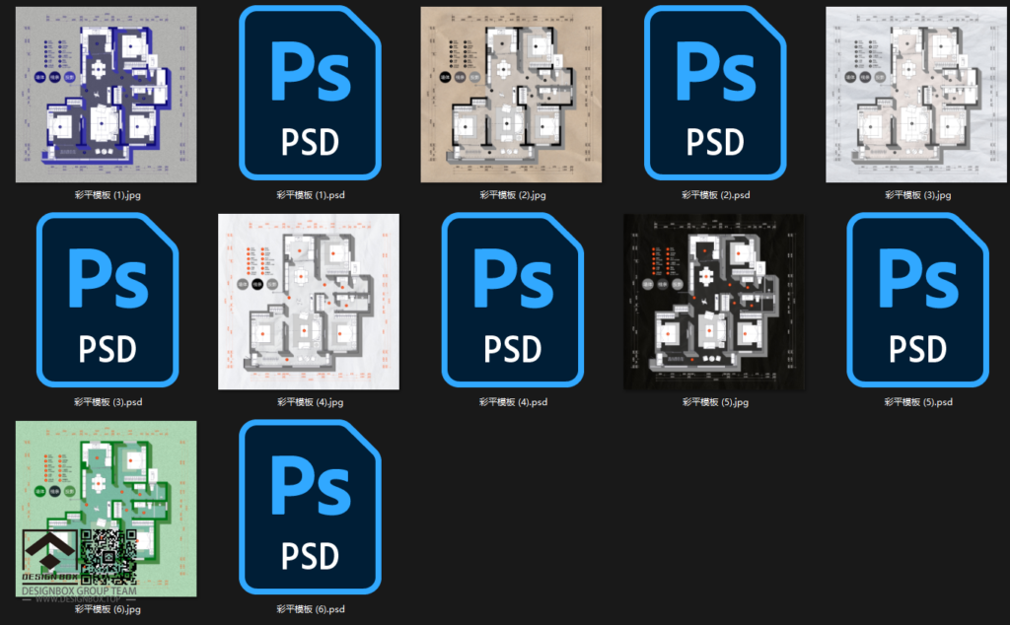Select the 彩平模板 (2).psd PSD icon
The height and width of the screenshot is (625, 1010).
tap(714, 94)
